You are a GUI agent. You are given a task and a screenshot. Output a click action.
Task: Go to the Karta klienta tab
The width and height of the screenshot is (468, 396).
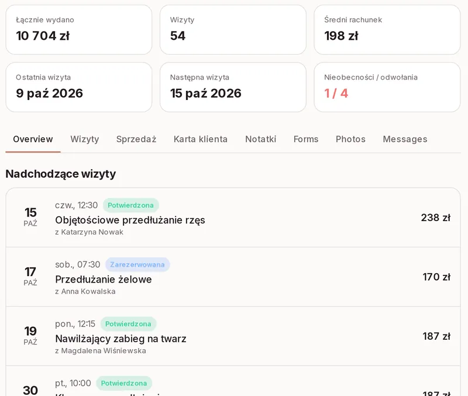pyautogui.click(x=201, y=139)
